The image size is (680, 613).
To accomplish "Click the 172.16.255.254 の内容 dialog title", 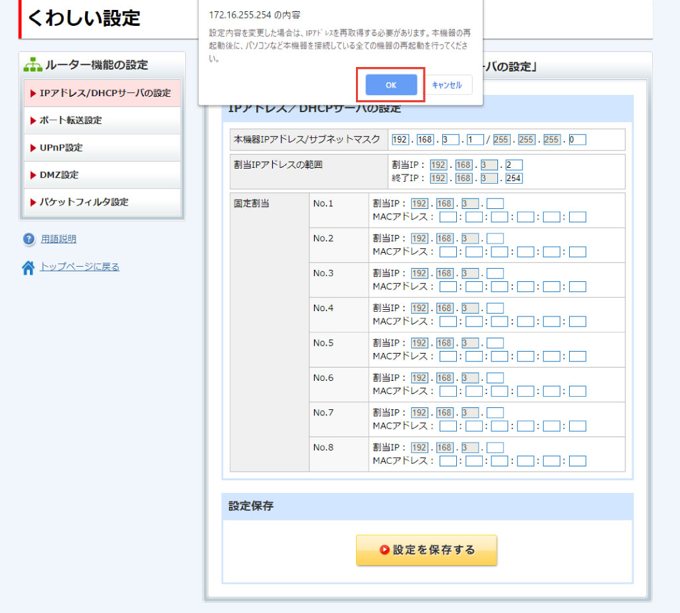I will (254, 15).
